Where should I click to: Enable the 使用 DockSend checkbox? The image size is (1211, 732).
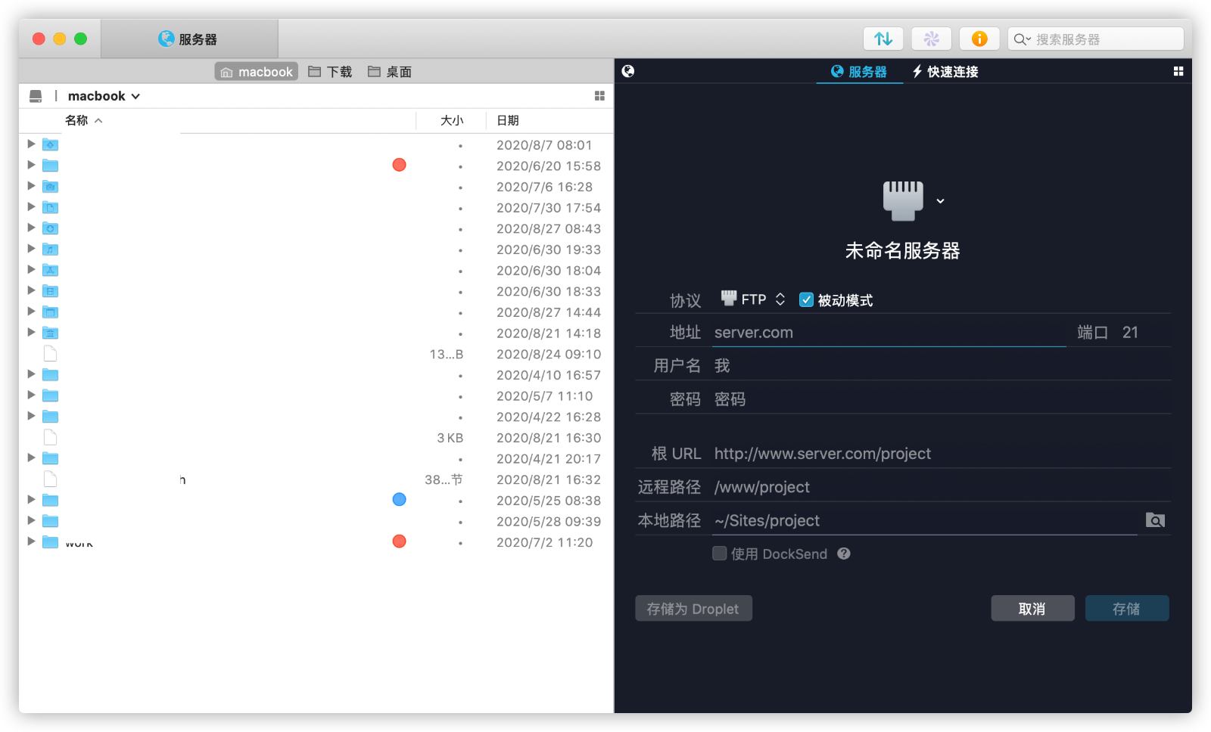[x=720, y=554]
